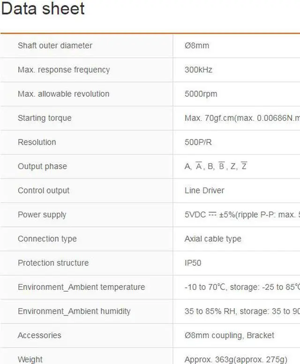
Task: Click the Shaft outer diameter label
Action: tap(55, 46)
